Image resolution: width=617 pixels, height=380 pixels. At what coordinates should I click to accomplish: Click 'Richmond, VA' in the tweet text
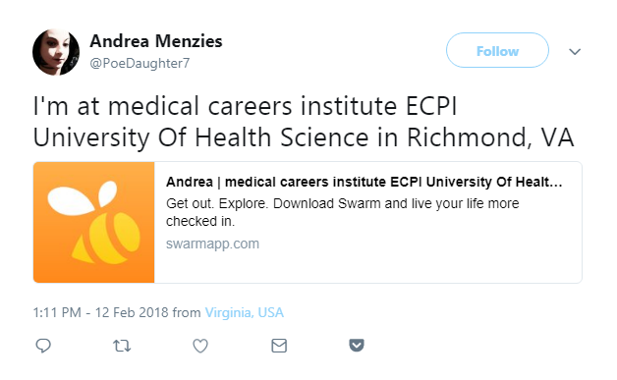(x=490, y=137)
